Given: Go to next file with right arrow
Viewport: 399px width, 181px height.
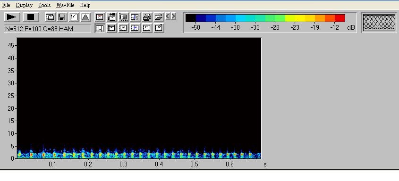Looking at the screenshot, I should (174, 16).
